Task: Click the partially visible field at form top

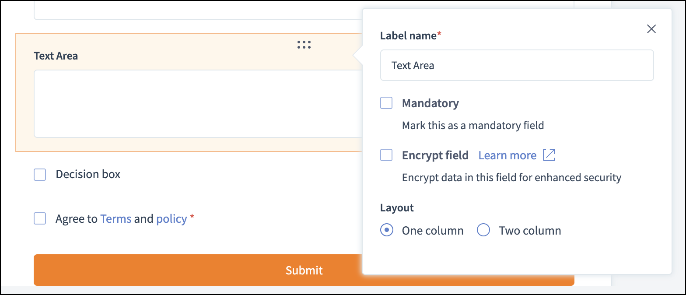Action: (x=197, y=11)
